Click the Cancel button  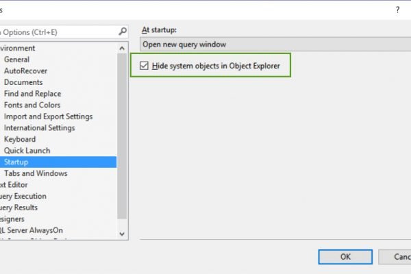coord(395,257)
